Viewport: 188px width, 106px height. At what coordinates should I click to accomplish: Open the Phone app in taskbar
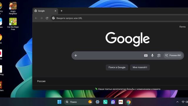[x=105, y=102]
